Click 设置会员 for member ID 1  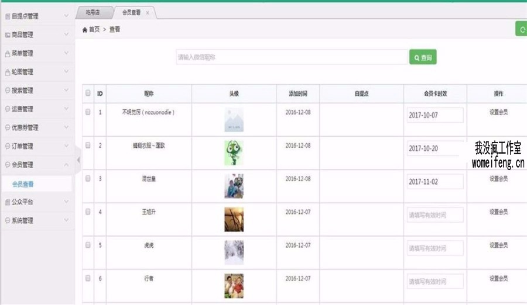point(498,112)
